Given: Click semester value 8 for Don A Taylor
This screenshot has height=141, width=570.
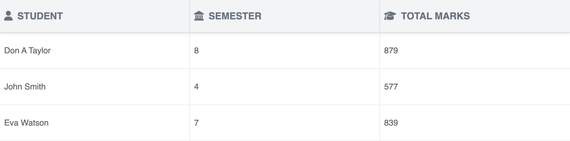Looking at the screenshot, I should (x=196, y=51).
